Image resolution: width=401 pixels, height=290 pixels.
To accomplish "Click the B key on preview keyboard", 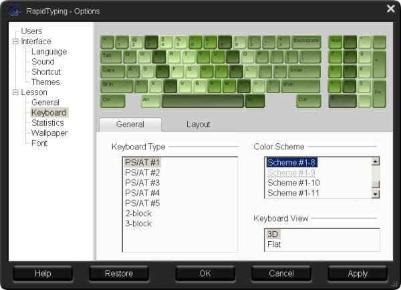I will [x=199, y=86].
